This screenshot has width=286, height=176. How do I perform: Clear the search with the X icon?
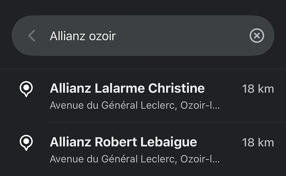point(257,36)
